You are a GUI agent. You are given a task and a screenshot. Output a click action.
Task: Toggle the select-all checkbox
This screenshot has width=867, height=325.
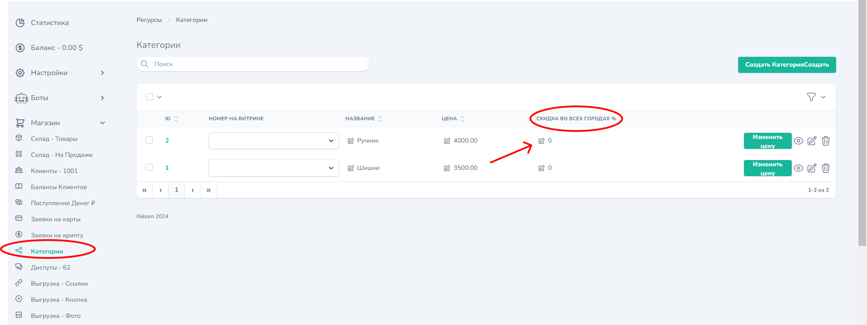149,97
